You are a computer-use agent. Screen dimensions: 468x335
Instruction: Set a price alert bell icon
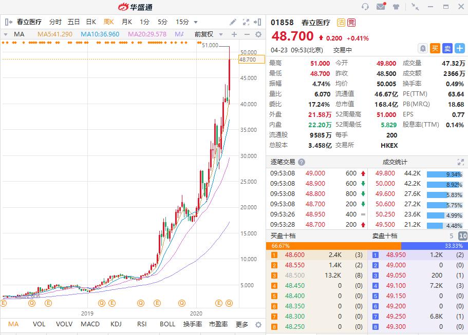point(423,48)
